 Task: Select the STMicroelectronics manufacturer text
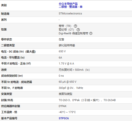[70, 13]
